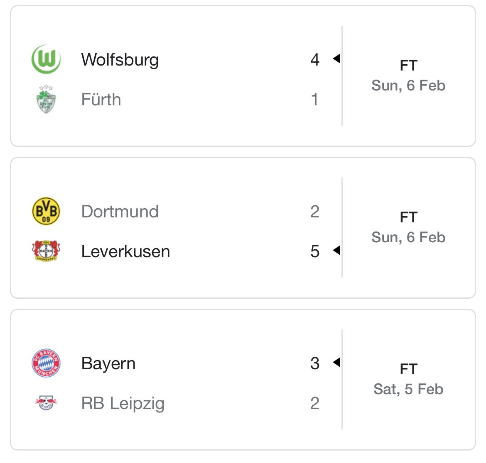Click the winner arrow beside Bayern's score

(336, 362)
